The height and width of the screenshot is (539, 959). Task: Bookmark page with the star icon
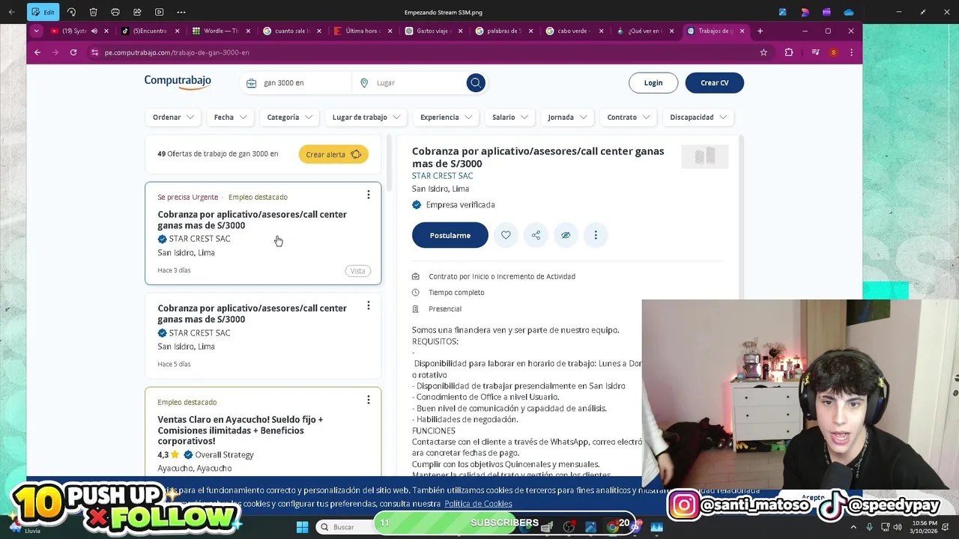[763, 52]
